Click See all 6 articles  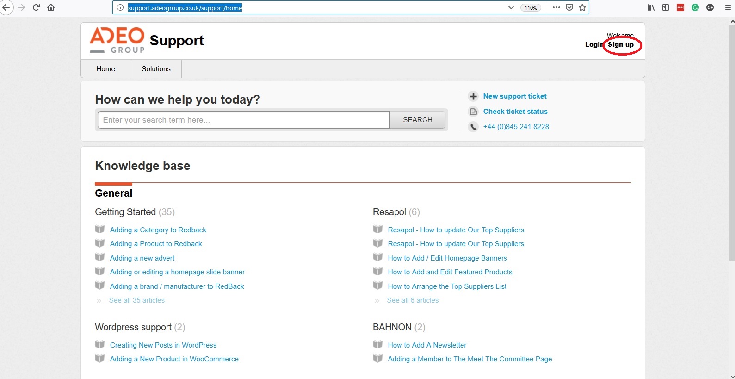pos(413,300)
